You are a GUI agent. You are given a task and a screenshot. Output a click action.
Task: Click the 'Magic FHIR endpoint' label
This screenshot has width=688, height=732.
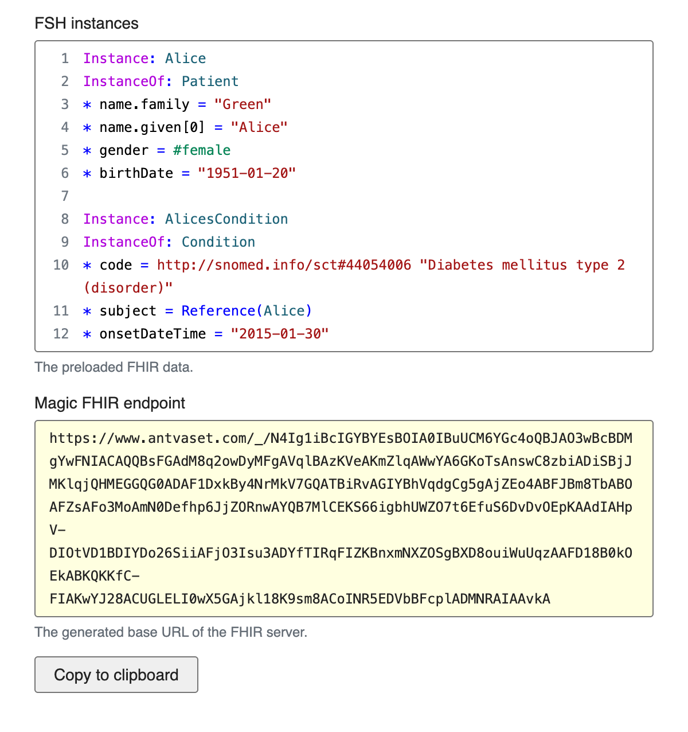tap(110, 403)
